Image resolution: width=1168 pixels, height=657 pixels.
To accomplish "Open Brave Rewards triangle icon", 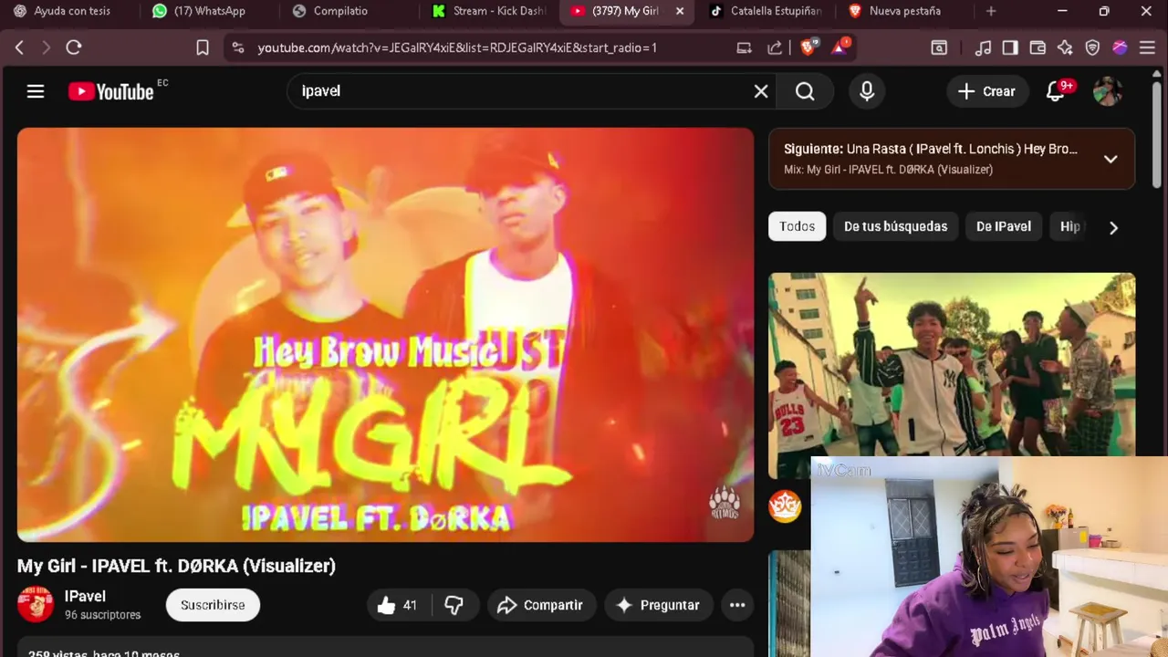I will [x=839, y=47].
